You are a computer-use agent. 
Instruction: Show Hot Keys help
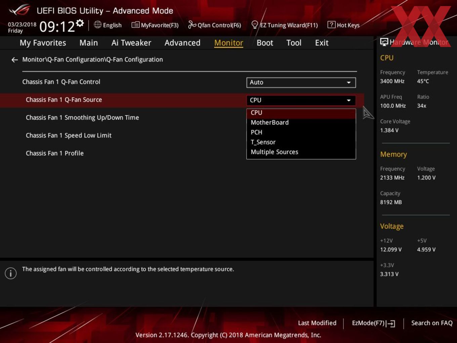343,25
